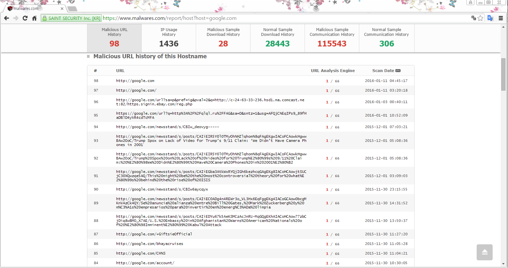Open the U.S. Embassy Afghanistan URL in row 88
The width and height of the screenshot is (508, 268).
coord(211,221)
